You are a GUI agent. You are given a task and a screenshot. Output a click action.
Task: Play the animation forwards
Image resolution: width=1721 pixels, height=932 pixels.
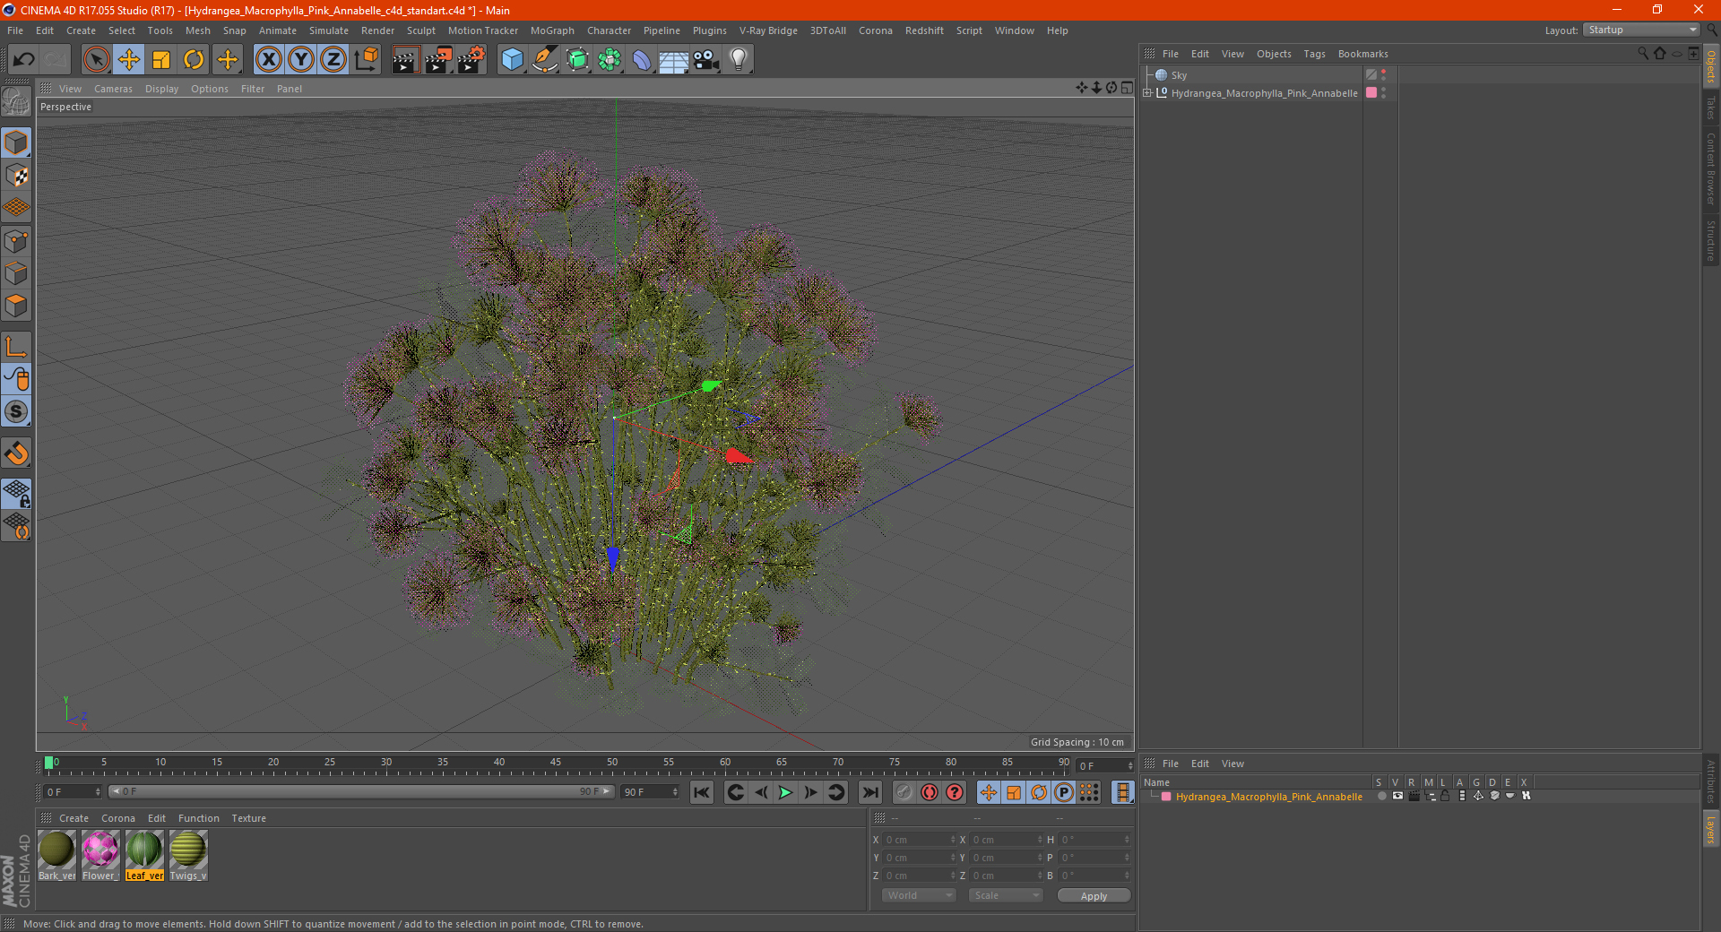tap(785, 792)
